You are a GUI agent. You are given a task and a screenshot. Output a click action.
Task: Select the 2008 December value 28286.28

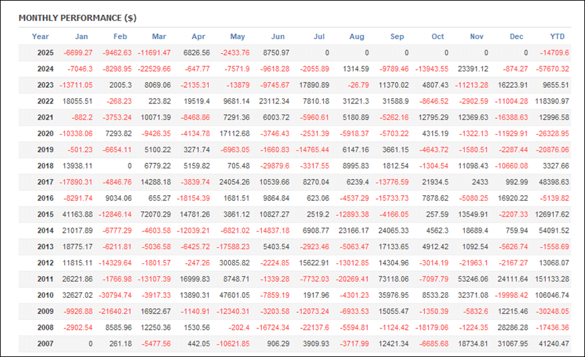(513, 328)
